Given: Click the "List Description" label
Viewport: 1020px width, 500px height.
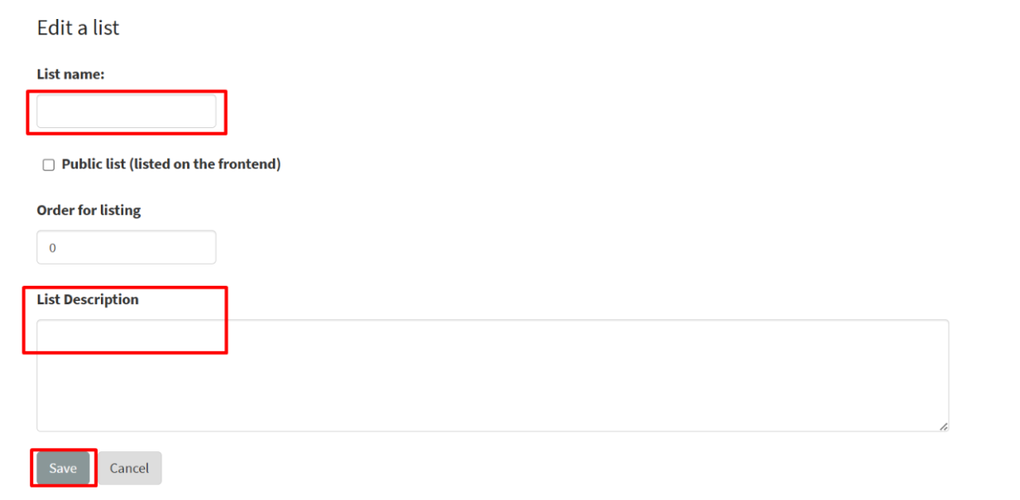Looking at the screenshot, I should point(88,300).
